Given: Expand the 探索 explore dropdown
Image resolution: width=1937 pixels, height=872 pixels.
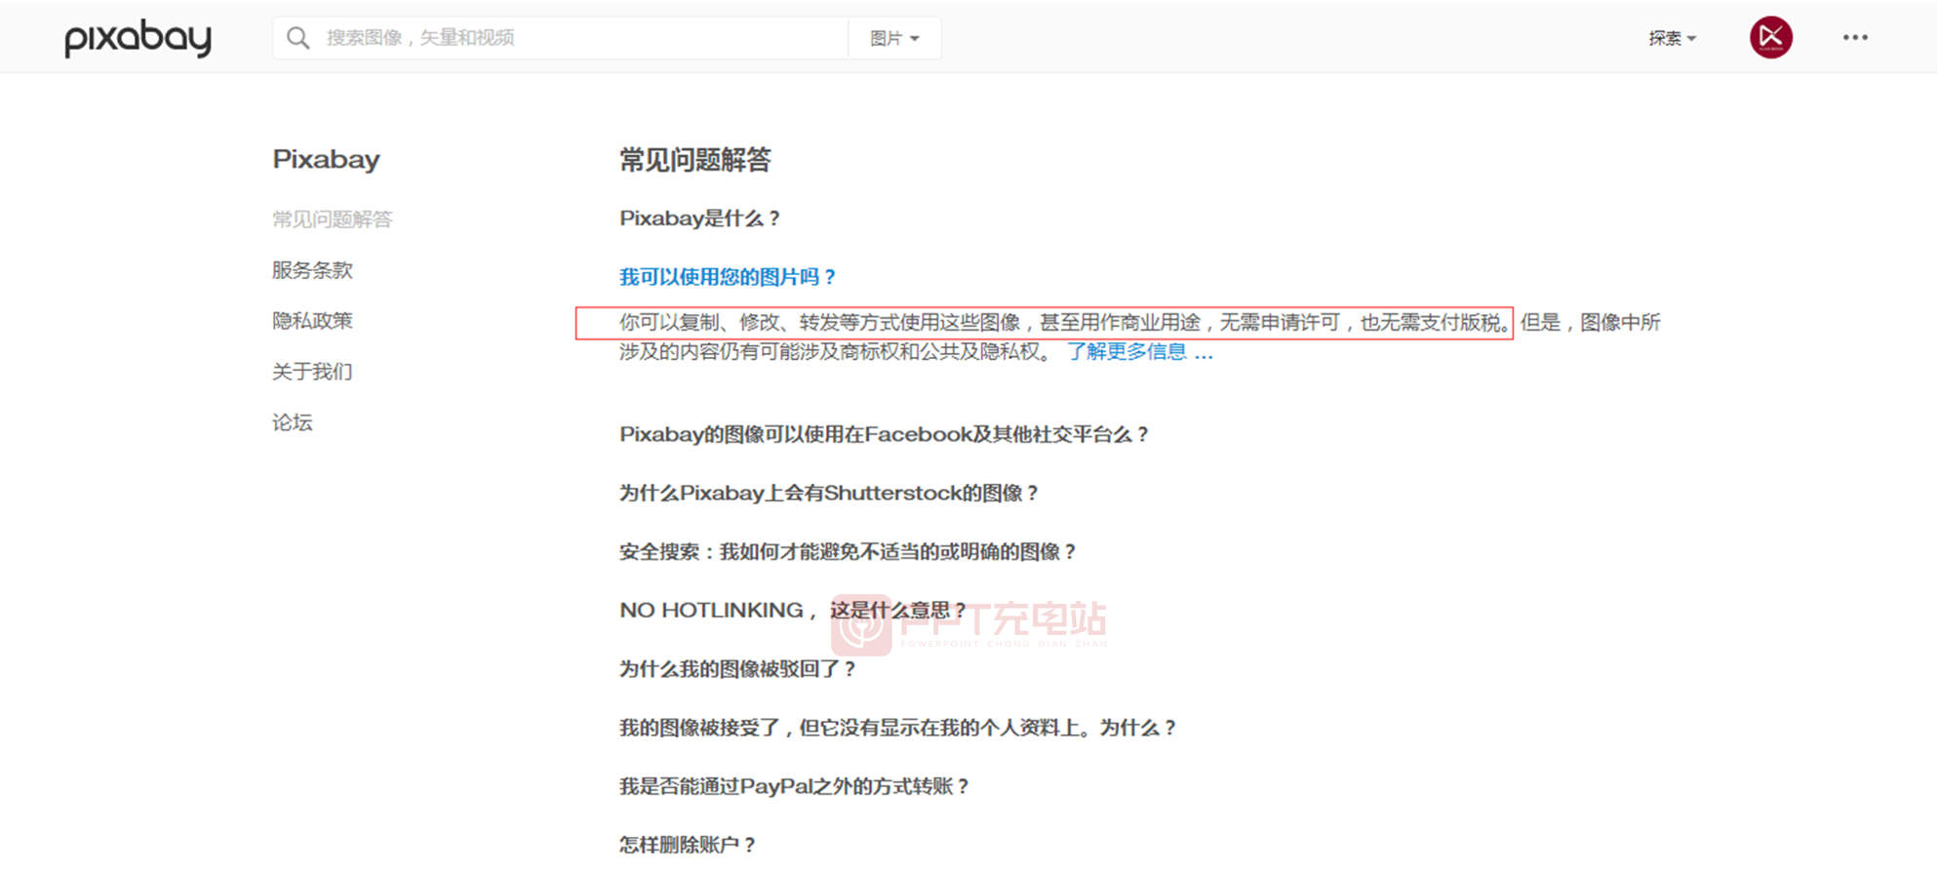Looking at the screenshot, I should [x=1672, y=38].
